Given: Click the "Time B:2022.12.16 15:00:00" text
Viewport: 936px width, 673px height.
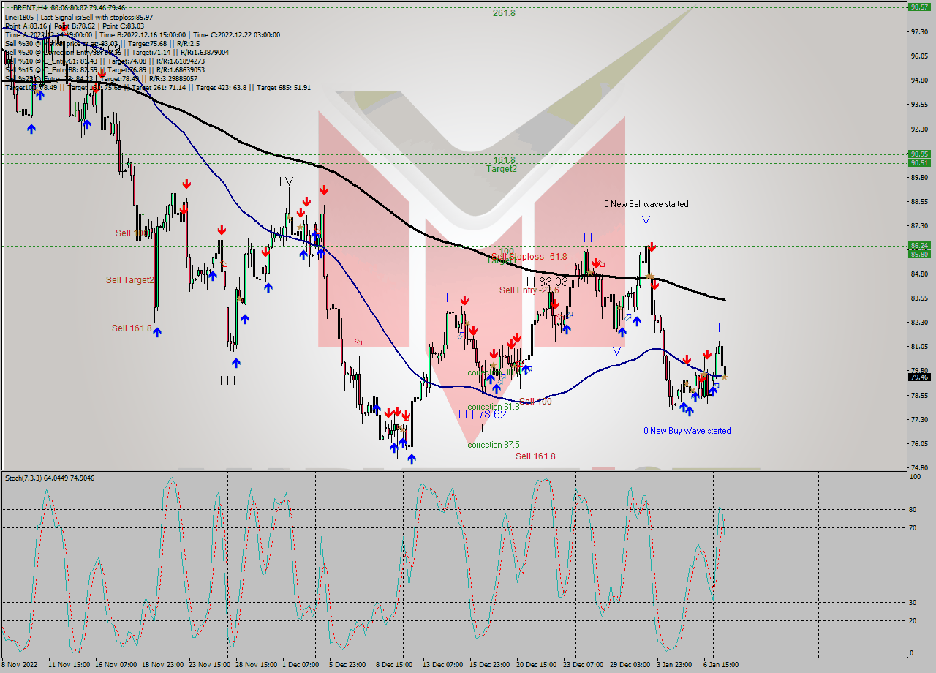Looking at the screenshot, I should tap(143, 34).
